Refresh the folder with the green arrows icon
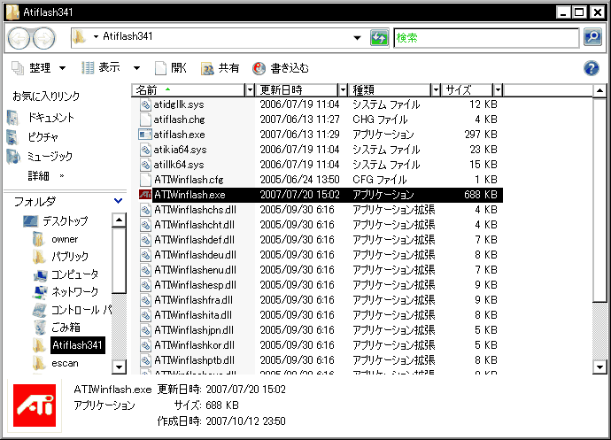Viewport: 611px width, 440px height. pyautogui.click(x=379, y=38)
